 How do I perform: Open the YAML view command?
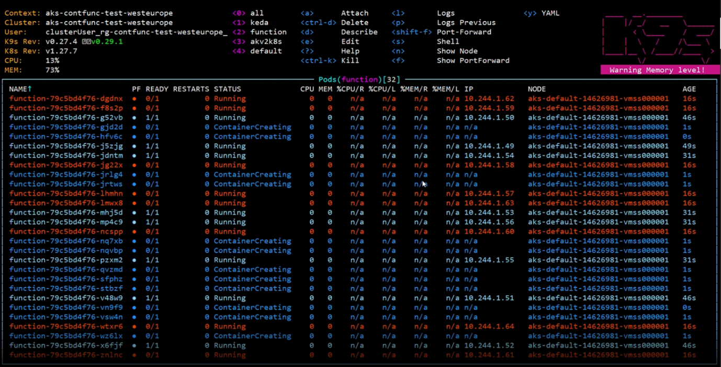(x=550, y=13)
